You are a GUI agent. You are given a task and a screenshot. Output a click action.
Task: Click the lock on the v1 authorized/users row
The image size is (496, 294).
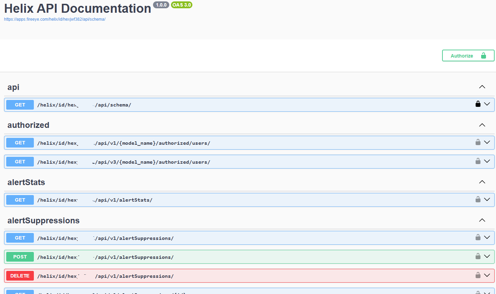478,142
